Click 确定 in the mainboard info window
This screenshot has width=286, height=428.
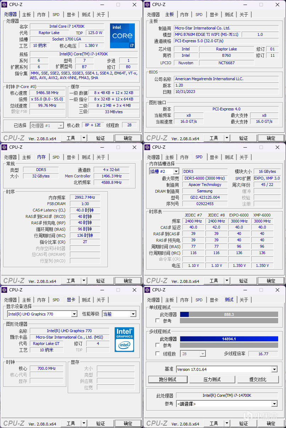271,138
